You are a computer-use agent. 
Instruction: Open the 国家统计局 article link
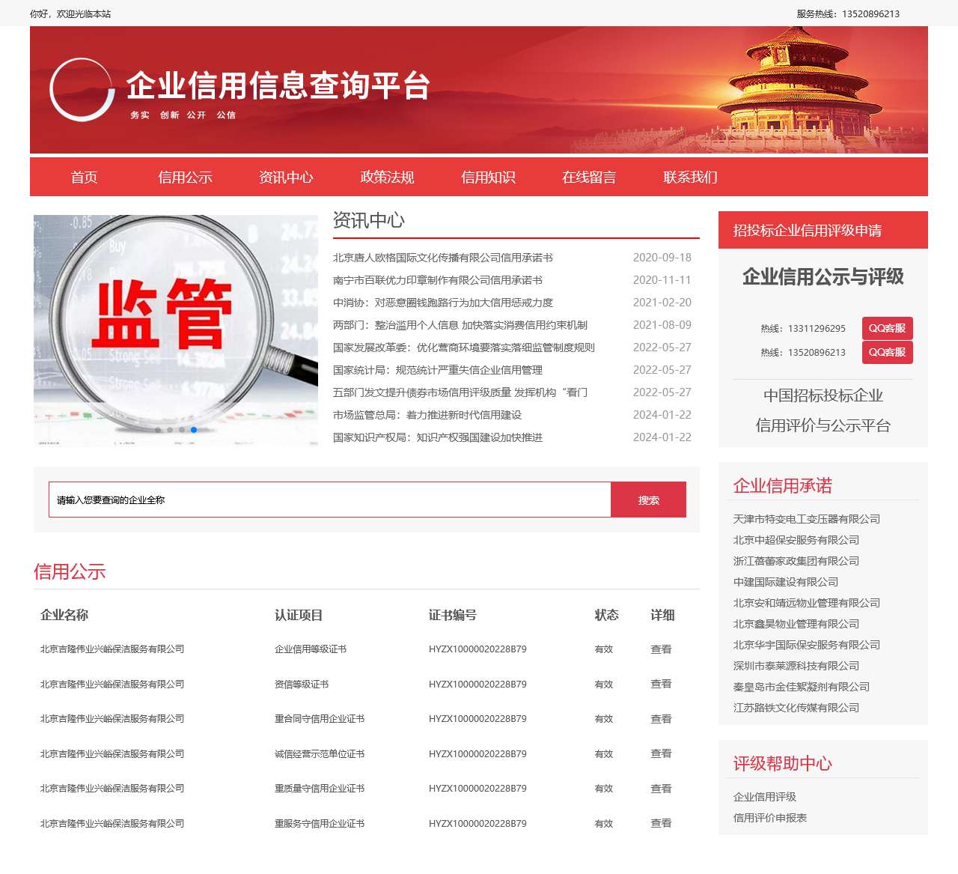point(438,370)
